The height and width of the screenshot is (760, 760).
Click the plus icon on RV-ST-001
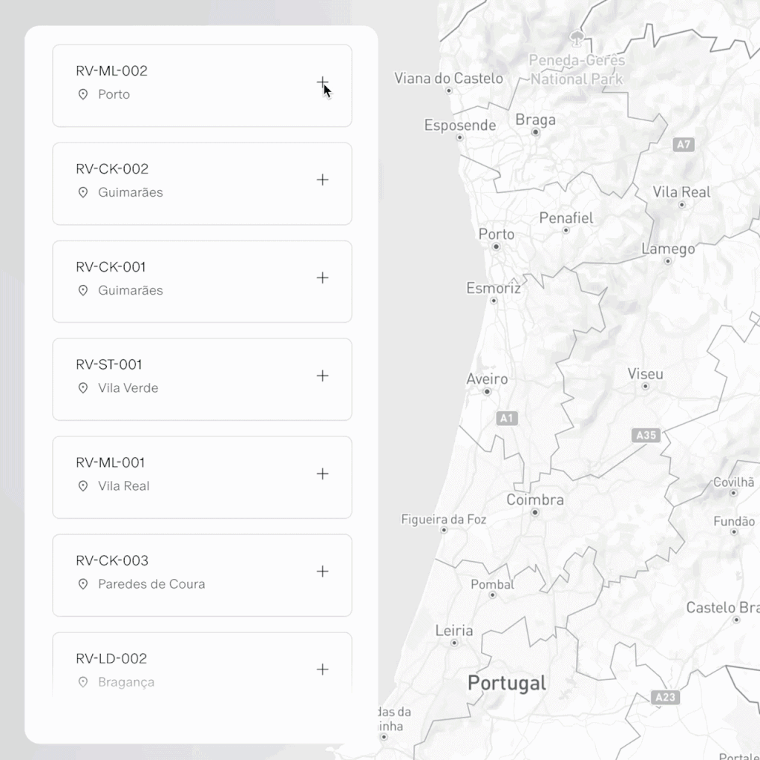(x=322, y=376)
